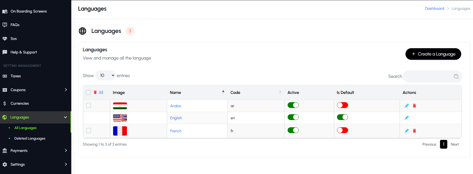
Task: Click the search magnifier icon
Action: tap(456, 77)
